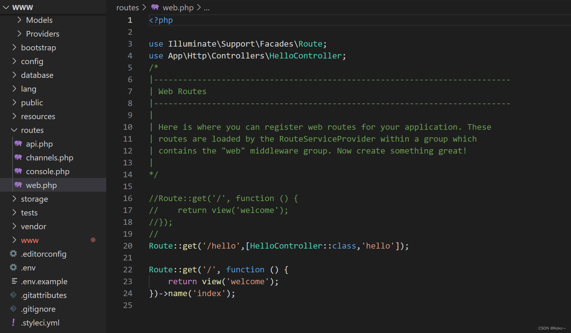The image size is (571, 333).
Task: Expand the storage folder chevron
Action: pyautogui.click(x=14, y=199)
